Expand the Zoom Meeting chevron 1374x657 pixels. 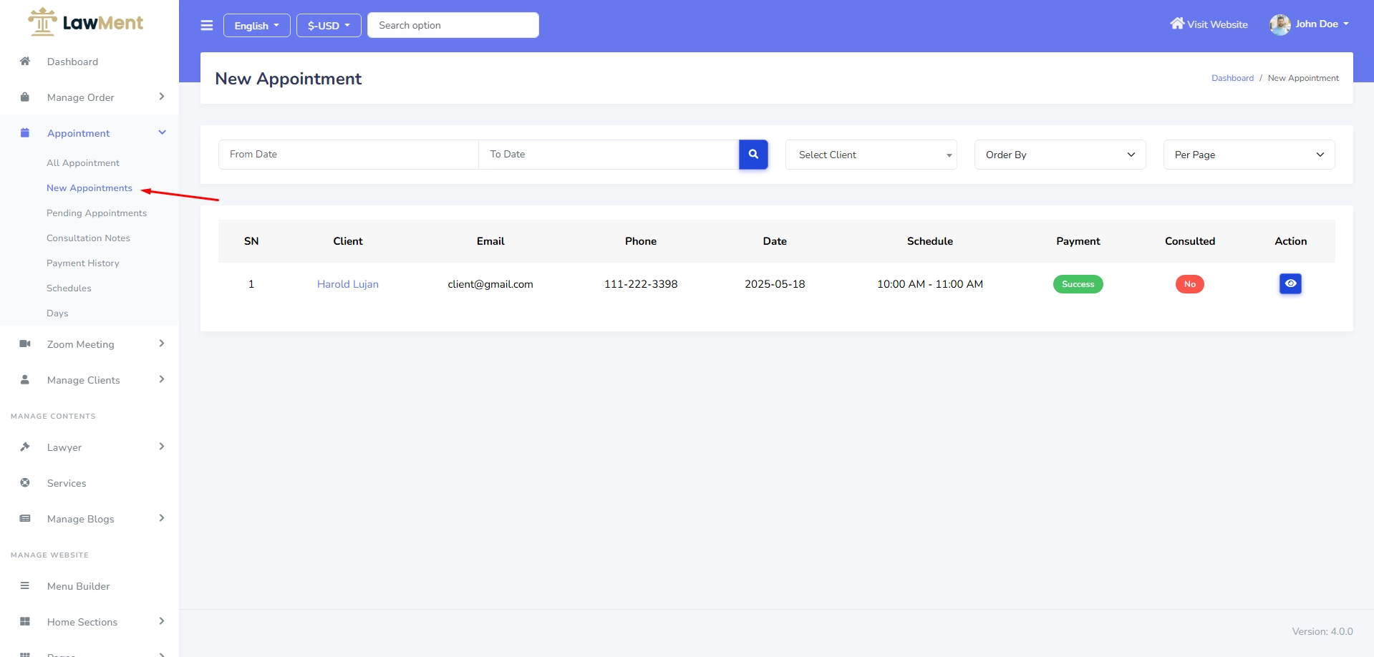click(162, 344)
